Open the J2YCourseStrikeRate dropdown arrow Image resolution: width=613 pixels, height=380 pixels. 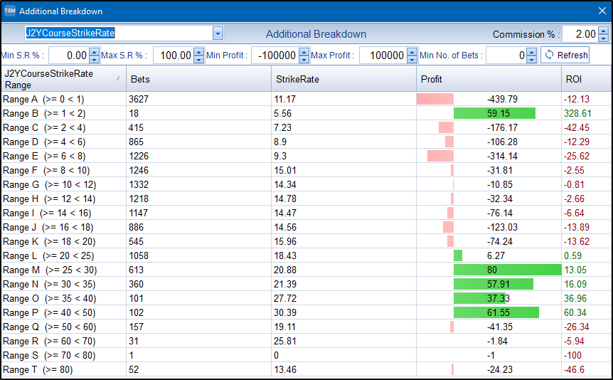click(218, 33)
